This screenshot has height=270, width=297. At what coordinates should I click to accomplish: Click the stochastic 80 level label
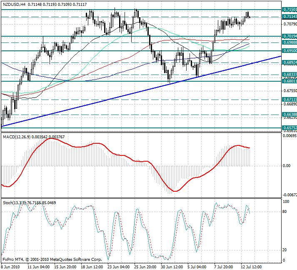pyautogui.click(x=285, y=212)
